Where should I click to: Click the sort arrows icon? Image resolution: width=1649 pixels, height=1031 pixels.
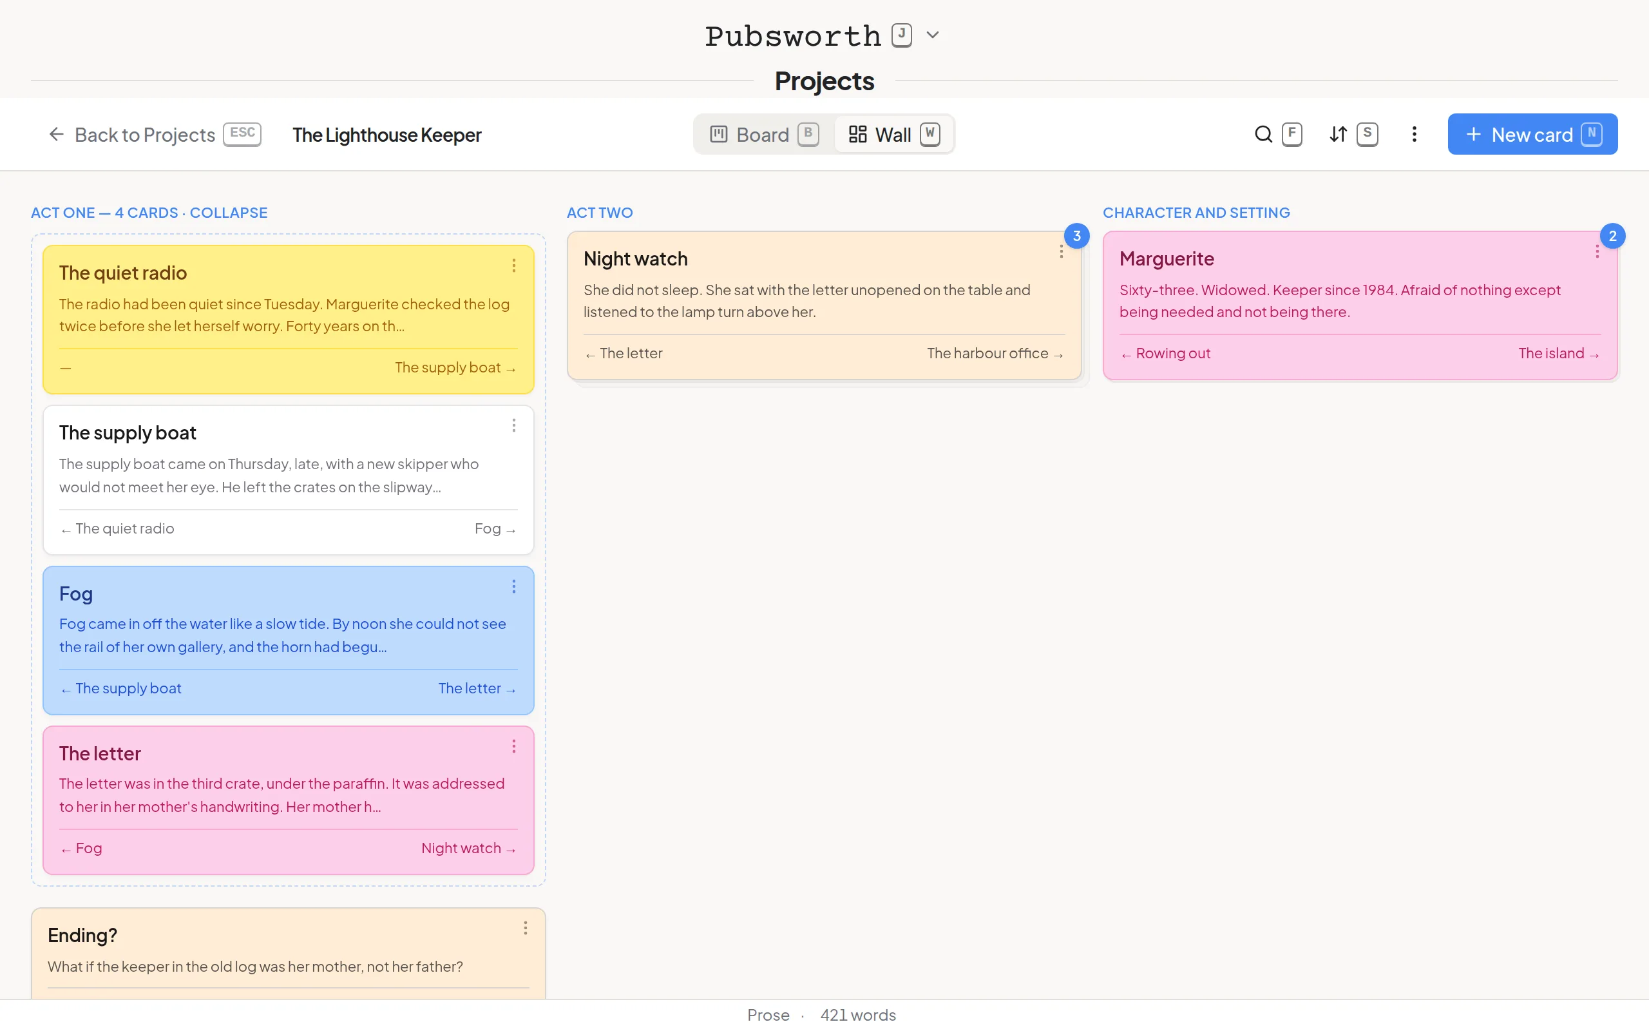[x=1339, y=134]
